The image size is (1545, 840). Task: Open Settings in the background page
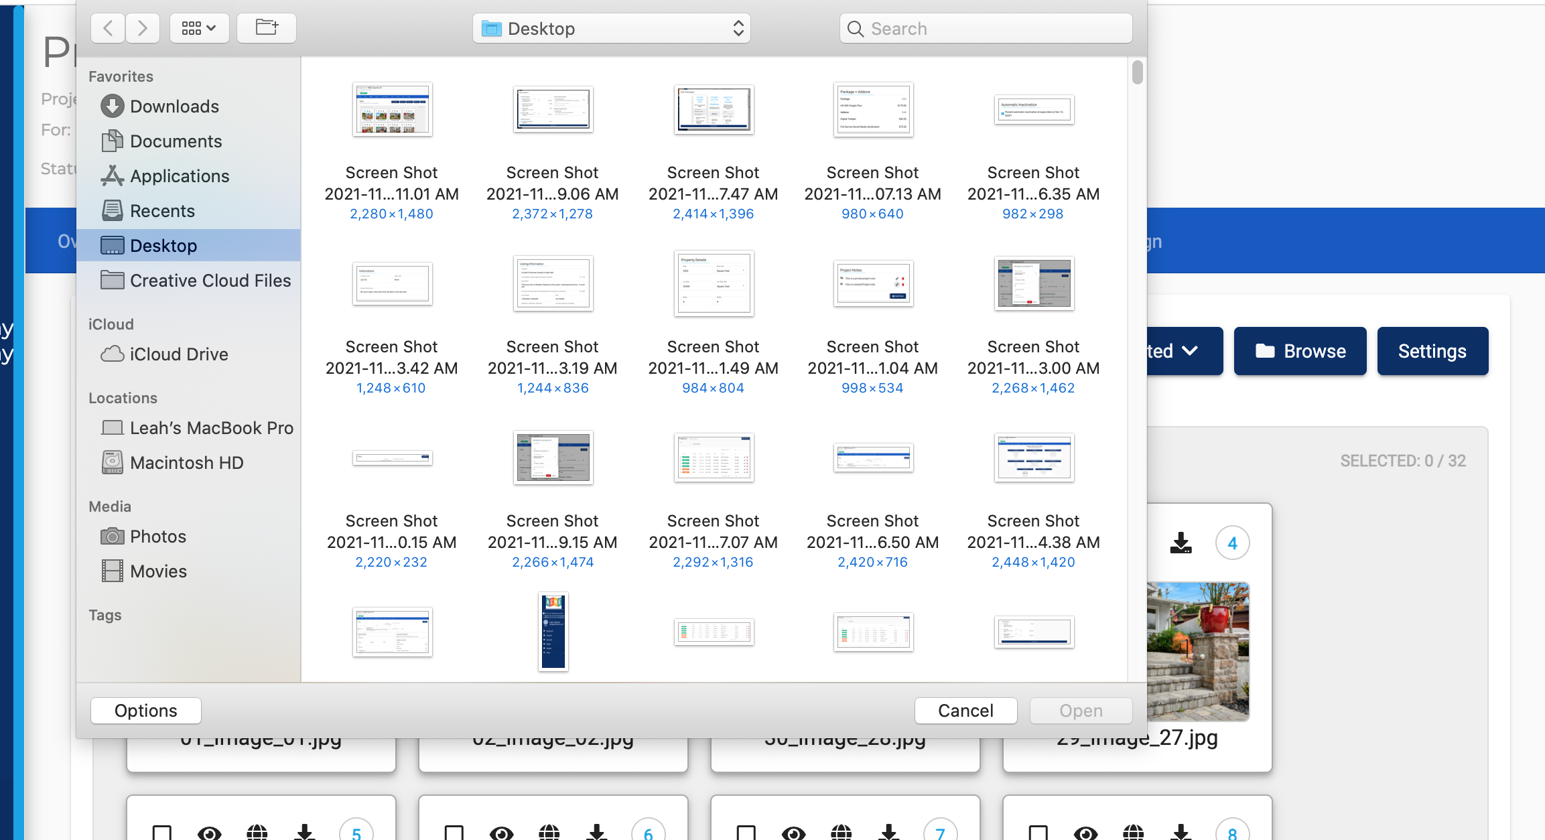pyautogui.click(x=1432, y=351)
